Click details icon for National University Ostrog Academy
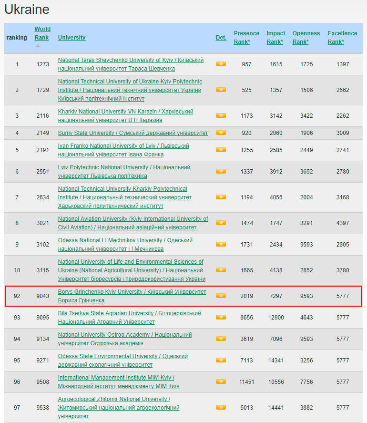This screenshot has height=423, width=367. 221,339
